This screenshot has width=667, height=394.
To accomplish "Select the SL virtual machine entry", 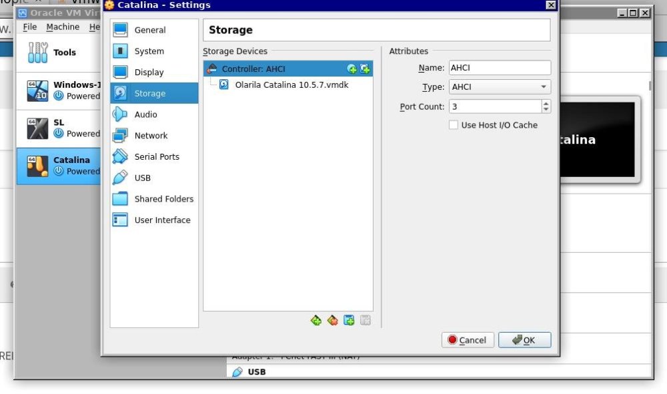I will pyautogui.click(x=59, y=128).
